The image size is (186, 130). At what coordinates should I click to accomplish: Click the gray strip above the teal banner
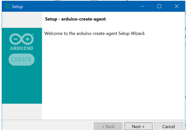[22, 20]
